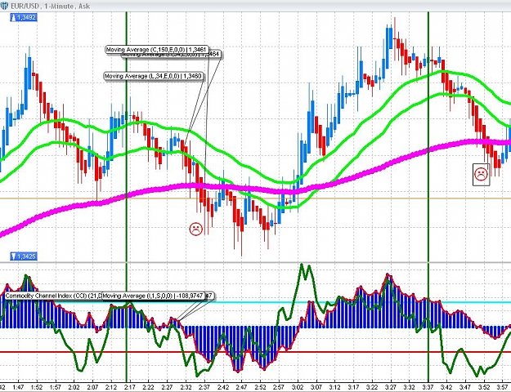The height and width of the screenshot is (392, 511).
Task: Click the globe icon beside EUR/USD title
Action: tap(3, 6)
